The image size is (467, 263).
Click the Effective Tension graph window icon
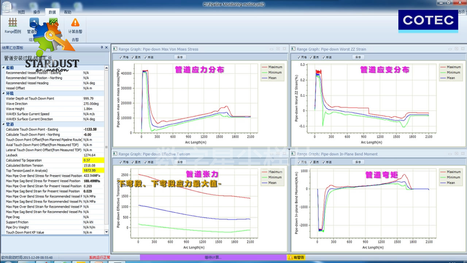coord(115,154)
